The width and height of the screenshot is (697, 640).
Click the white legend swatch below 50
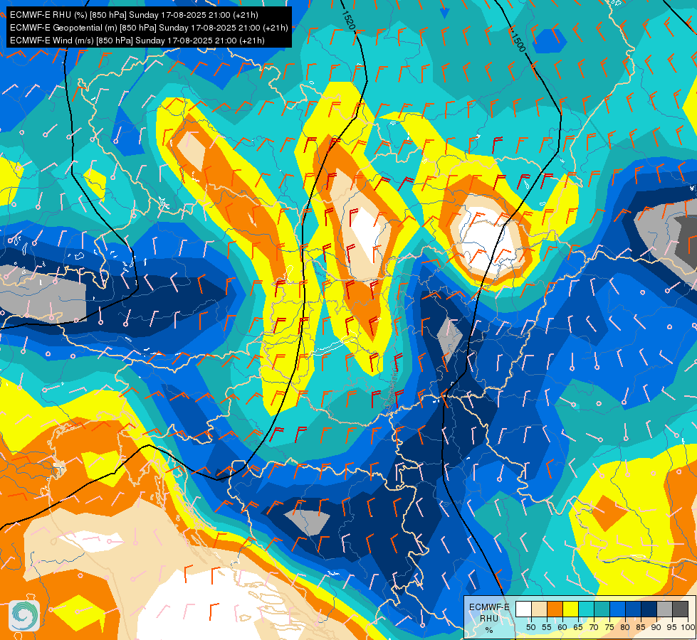pyautogui.click(x=523, y=609)
